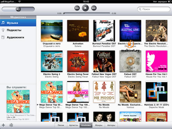Open the Electro Swing 3 album cover
The width and height of the screenshot is (172, 129).
[x=52, y=61]
